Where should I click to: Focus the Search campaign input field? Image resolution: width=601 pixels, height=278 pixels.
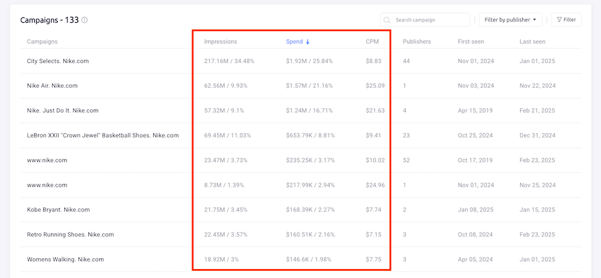tap(430, 20)
